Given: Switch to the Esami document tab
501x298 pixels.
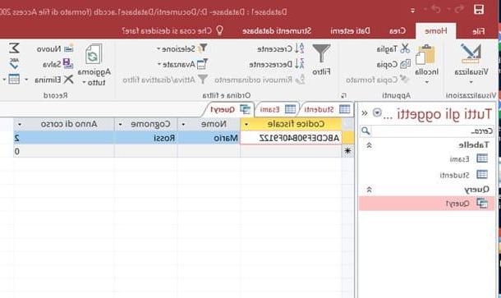Looking at the screenshot, I should tap(278, 109).
